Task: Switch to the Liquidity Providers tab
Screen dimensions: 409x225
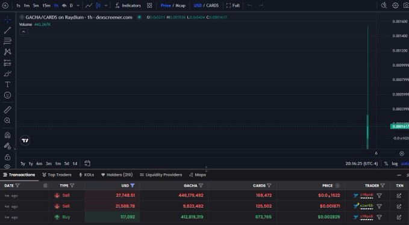Action: click(x=161, y=174)
